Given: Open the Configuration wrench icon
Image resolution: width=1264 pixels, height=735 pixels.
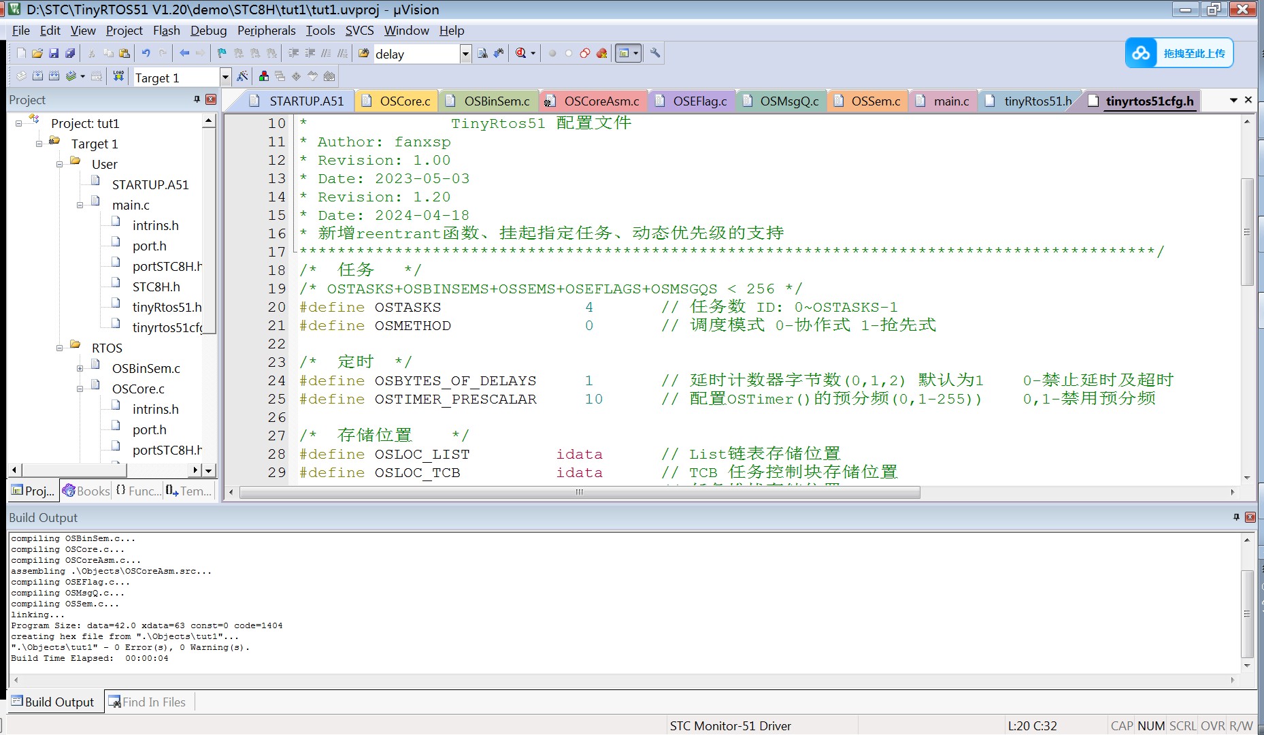Looking at the screenshot, I should point(655,53).
